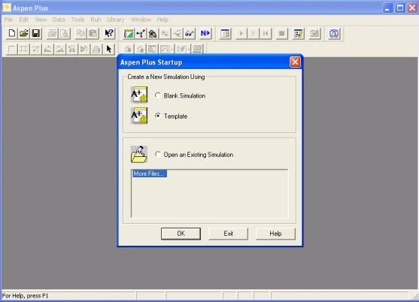Click the Open folder toolbar icon
Image resolution: width=419 pixels, height=302 pixels.
[24, 34]
